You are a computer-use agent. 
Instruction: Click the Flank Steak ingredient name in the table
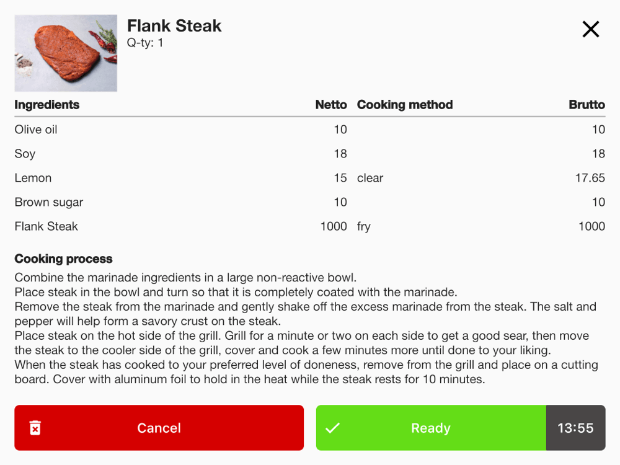coord(46,226)
